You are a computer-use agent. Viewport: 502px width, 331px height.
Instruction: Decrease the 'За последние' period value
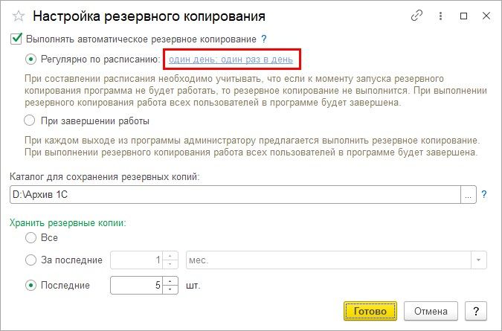(170, 264)
